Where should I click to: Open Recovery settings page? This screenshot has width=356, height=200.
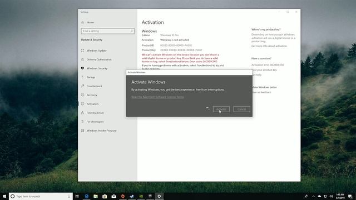[92, 95]
